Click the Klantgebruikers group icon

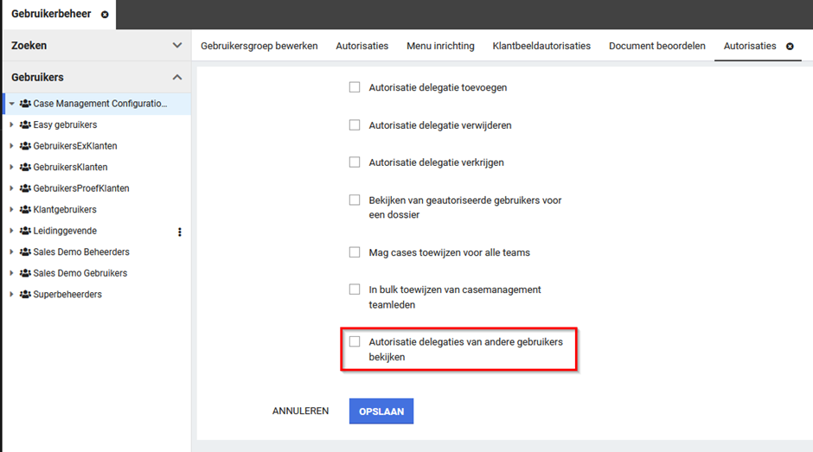(25, 210)
